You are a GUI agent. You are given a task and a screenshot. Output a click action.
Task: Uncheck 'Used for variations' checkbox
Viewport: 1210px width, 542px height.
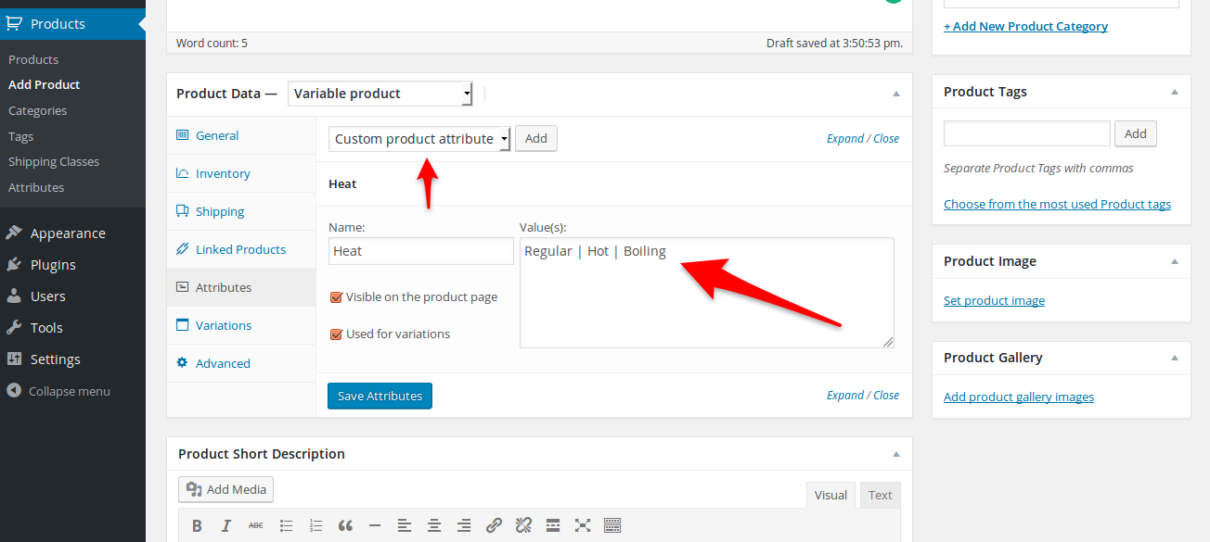point(337,334)
